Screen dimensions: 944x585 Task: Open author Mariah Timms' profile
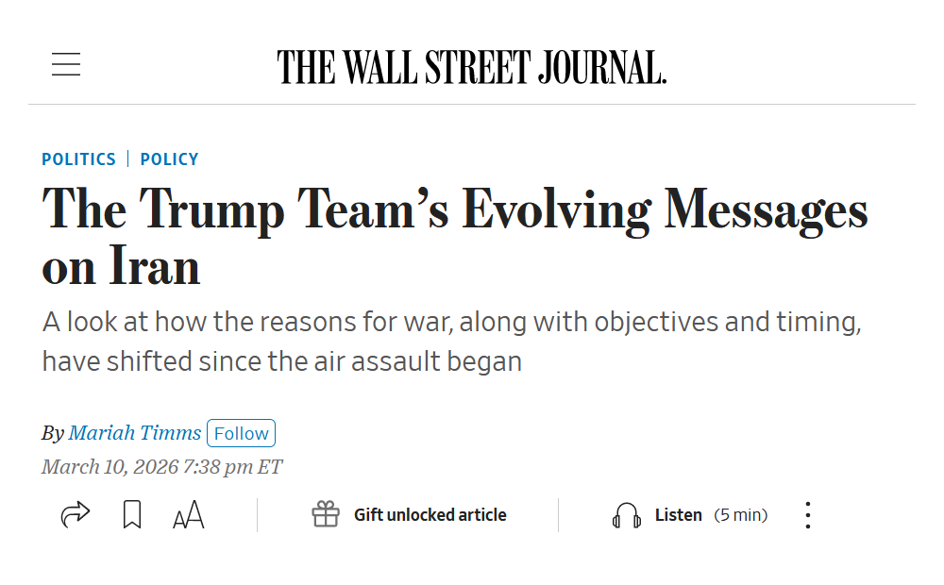pyautogui.click(x=135, y=433)
